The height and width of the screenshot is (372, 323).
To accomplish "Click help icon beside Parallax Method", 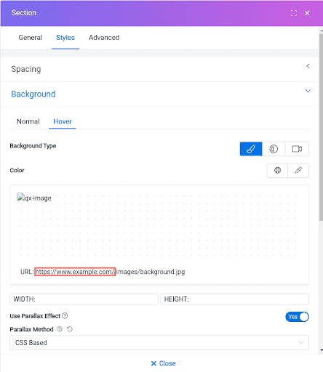I will (x=60, y=329).
